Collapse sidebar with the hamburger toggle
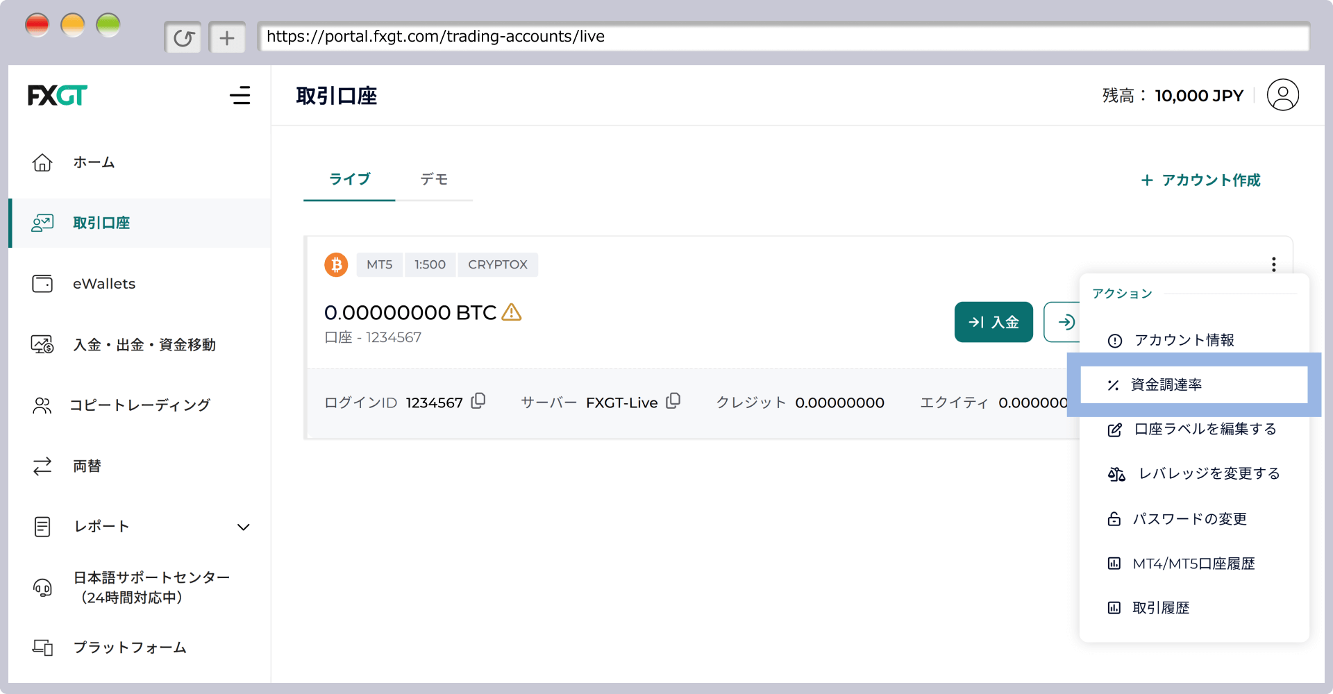 coord(240,95)
